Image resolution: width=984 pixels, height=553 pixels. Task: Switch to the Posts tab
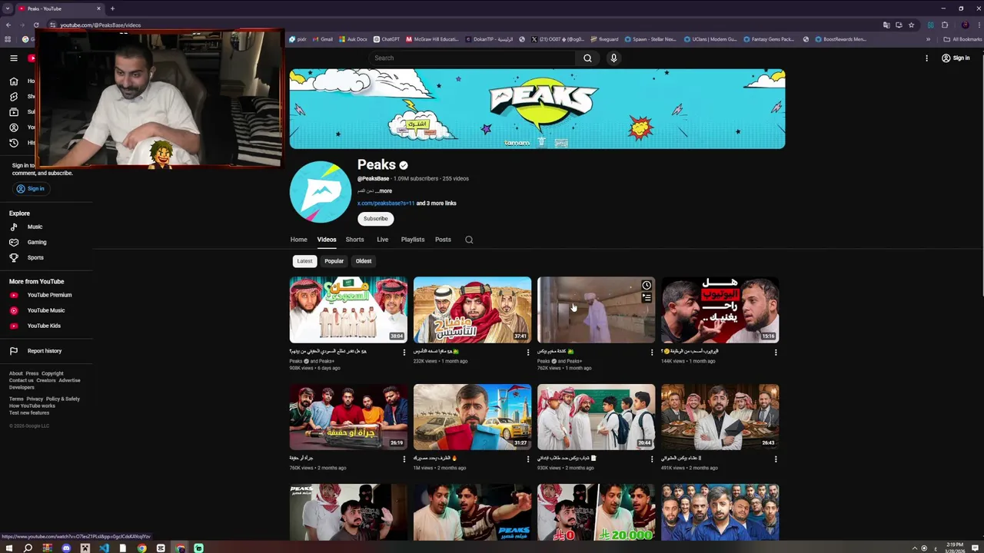(443, 240)
